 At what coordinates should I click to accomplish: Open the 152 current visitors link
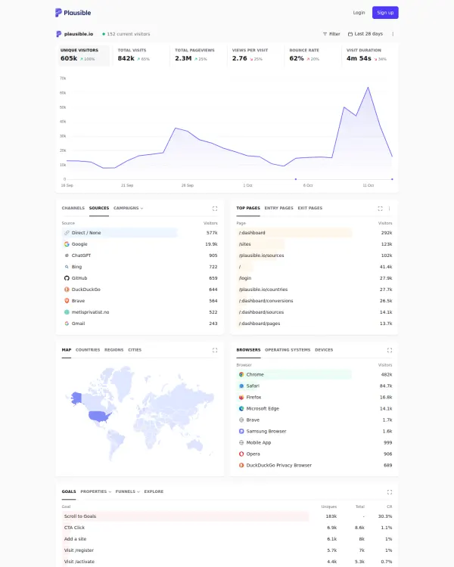pyautogui.click(x=126, y=34)
